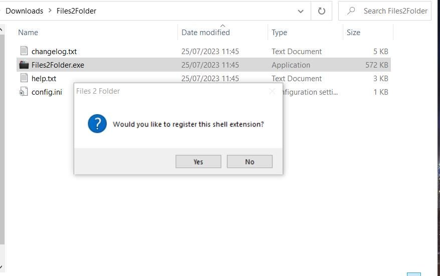Select the changelog.txt file icon
The width and height of the screenshot is (440, 276).
(x=24, y=51)
